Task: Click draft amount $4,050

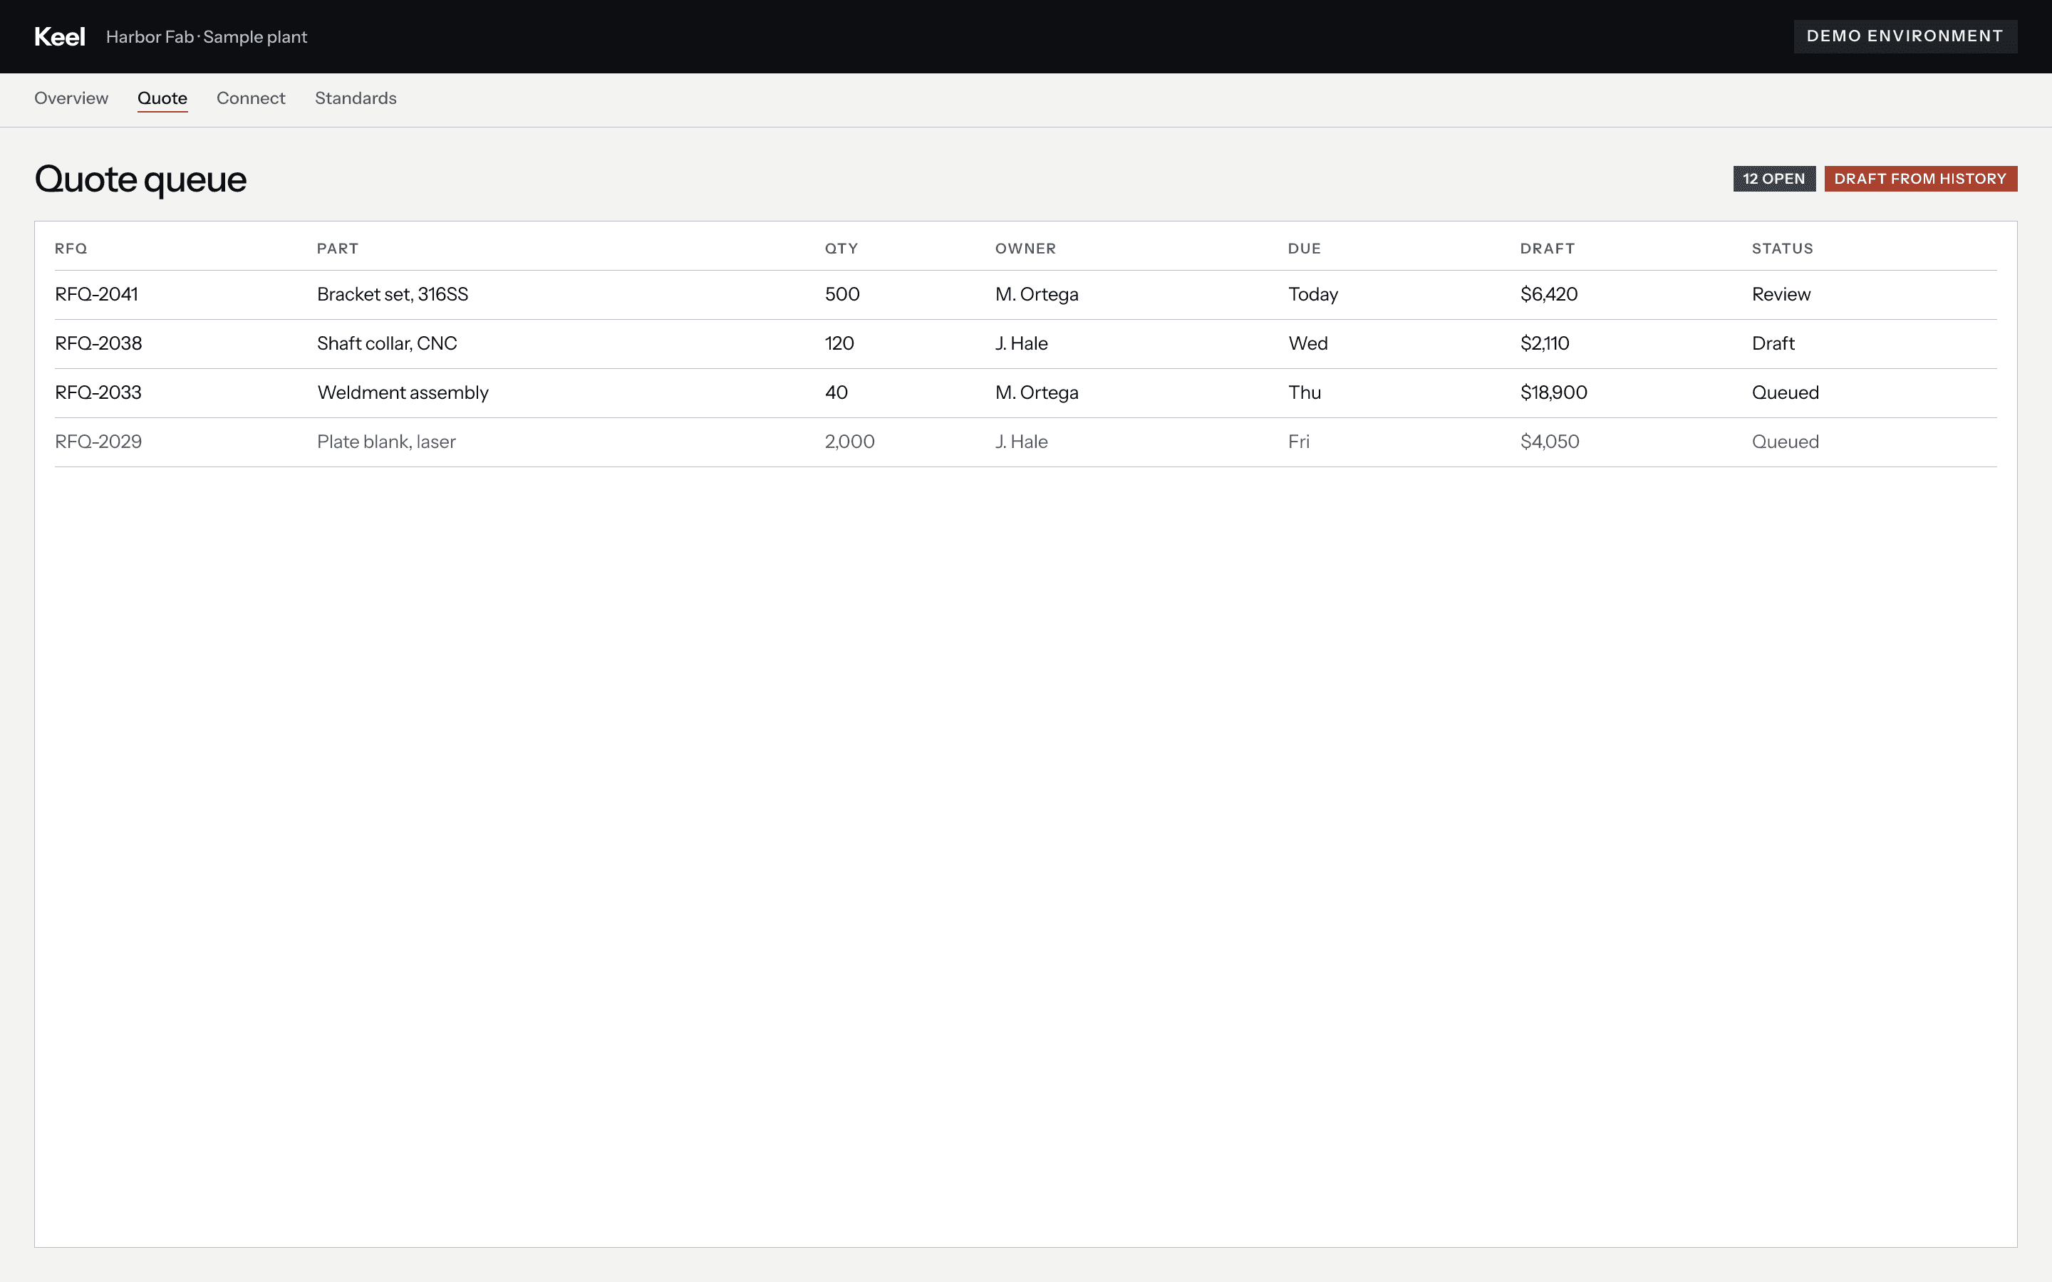Action: coord(1549,442)
